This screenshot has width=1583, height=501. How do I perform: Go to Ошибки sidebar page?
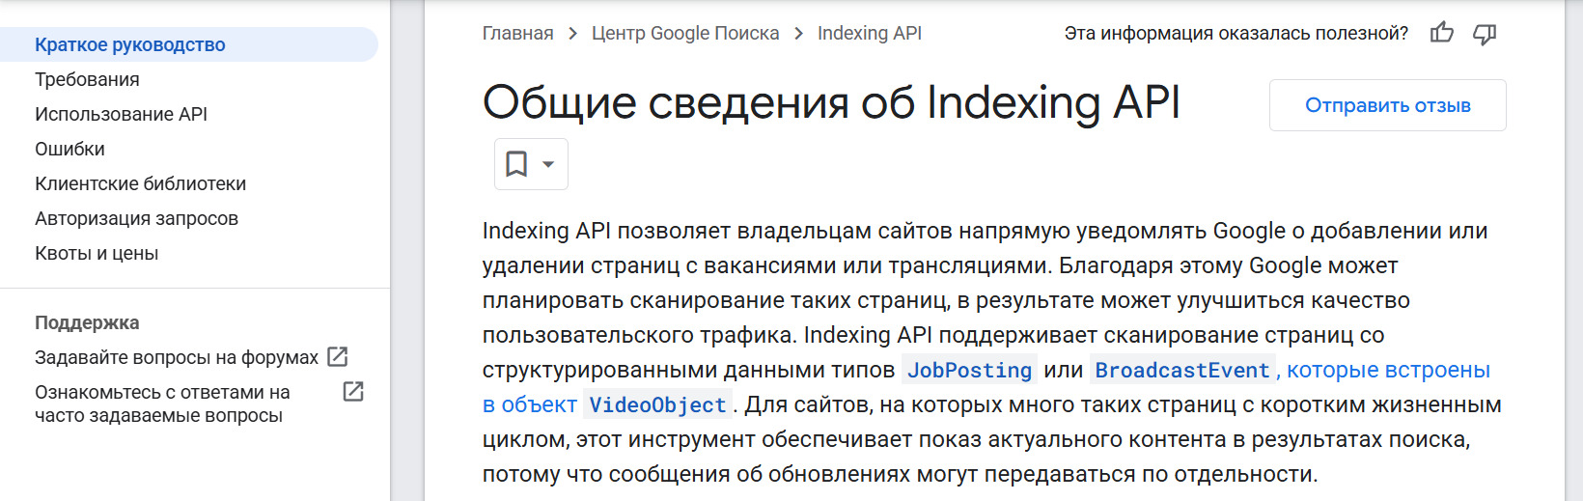pyautogui.click(x=69, y=149)
